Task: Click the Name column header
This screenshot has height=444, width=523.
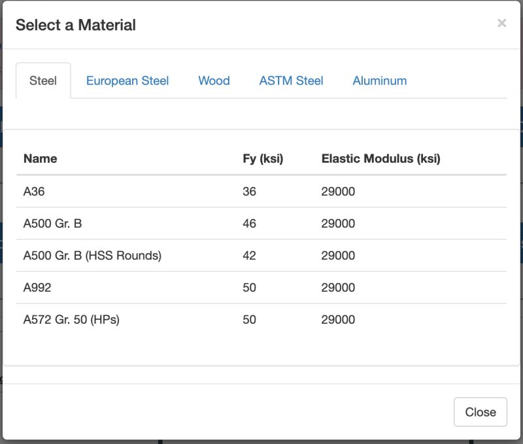Action: pos(40,158)
